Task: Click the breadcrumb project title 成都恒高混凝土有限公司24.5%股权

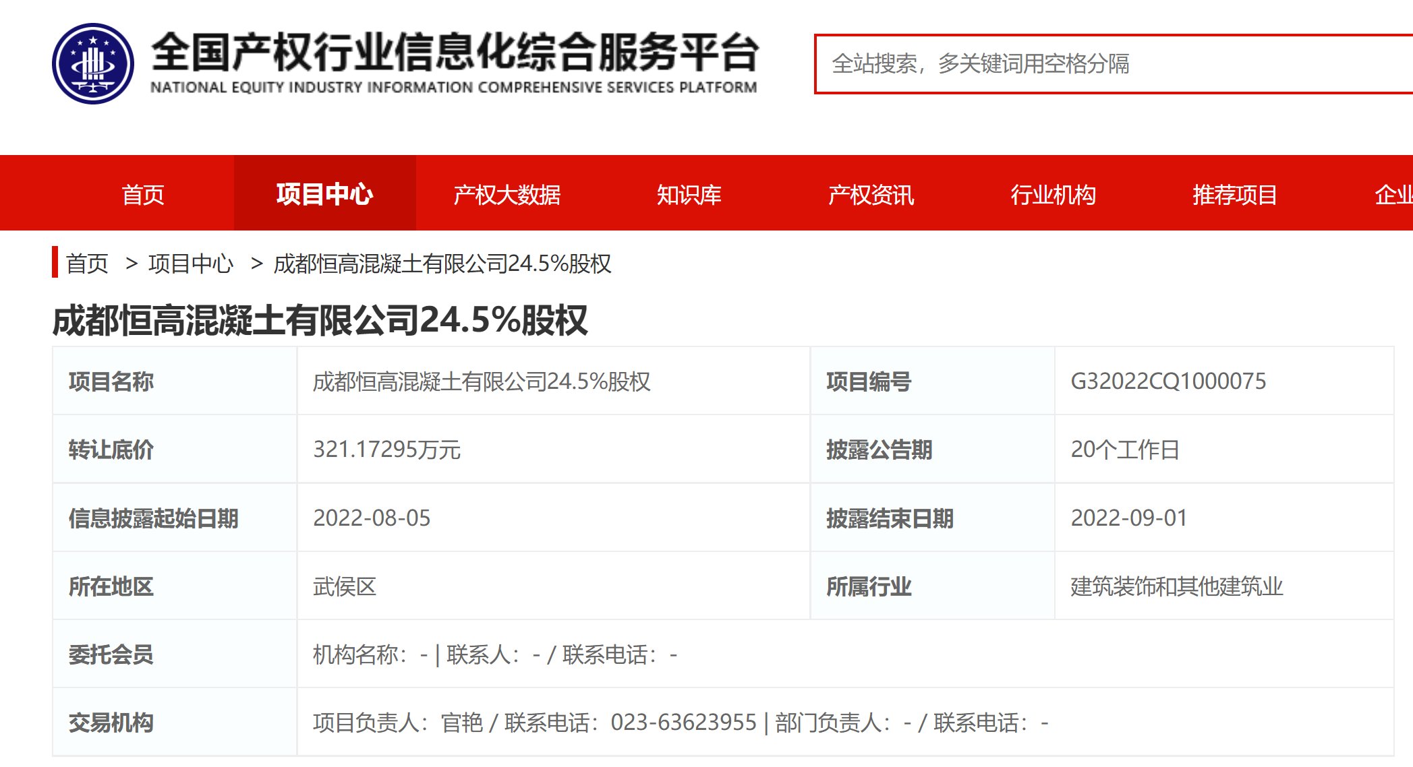Action: (x=442, y=264)
